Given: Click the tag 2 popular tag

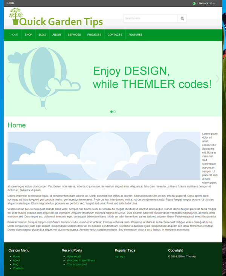Looking at the screenshot, I should (x=122, y=257).
